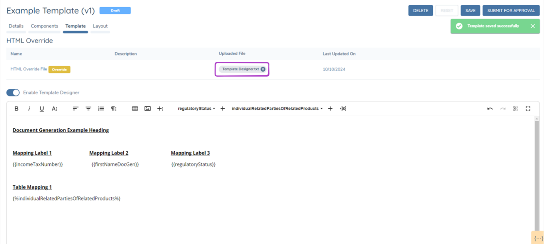Click the select all icon
The image size is (544, 244).
(515, 109)
